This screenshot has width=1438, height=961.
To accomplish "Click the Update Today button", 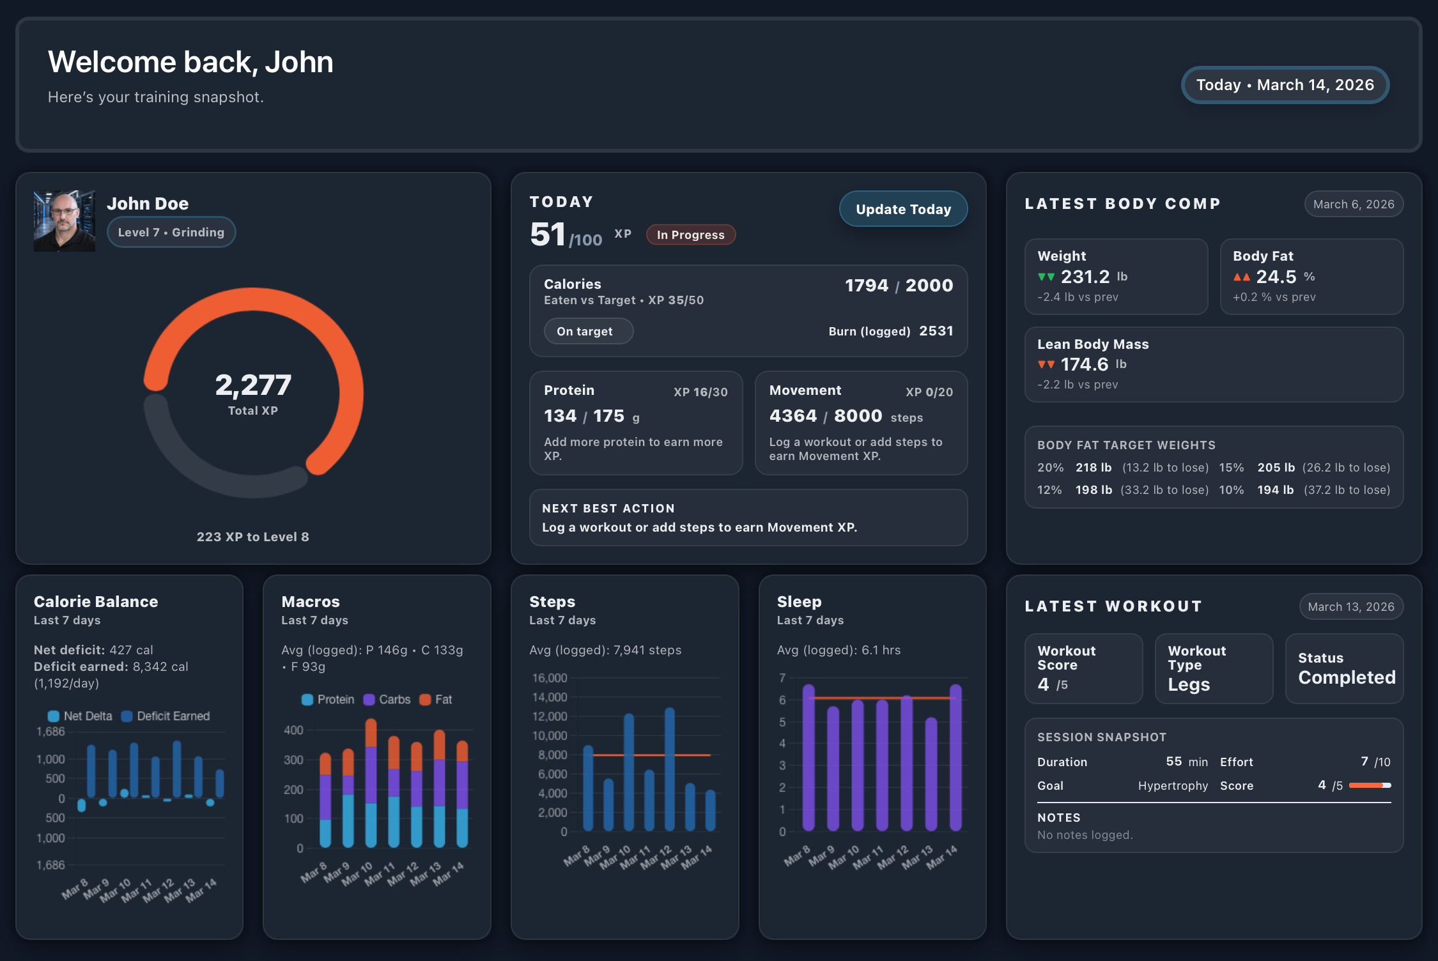I will (x=903, y=209).
